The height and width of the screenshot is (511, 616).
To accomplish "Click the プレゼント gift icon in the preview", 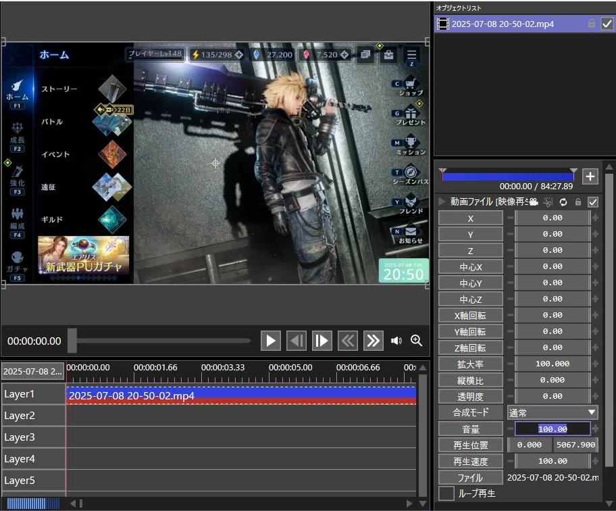I will pos(411,113).
